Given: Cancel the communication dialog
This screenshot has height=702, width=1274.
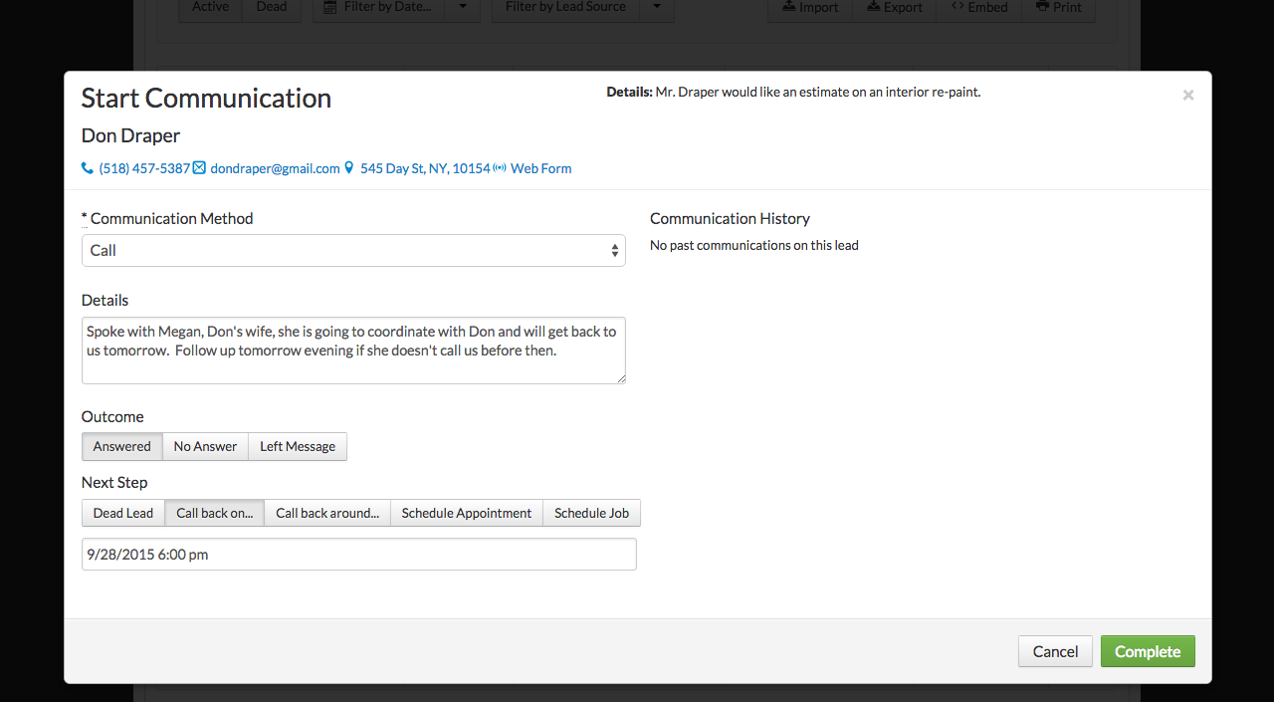Looking at the screenshot, I should (x=1055, y=651).
